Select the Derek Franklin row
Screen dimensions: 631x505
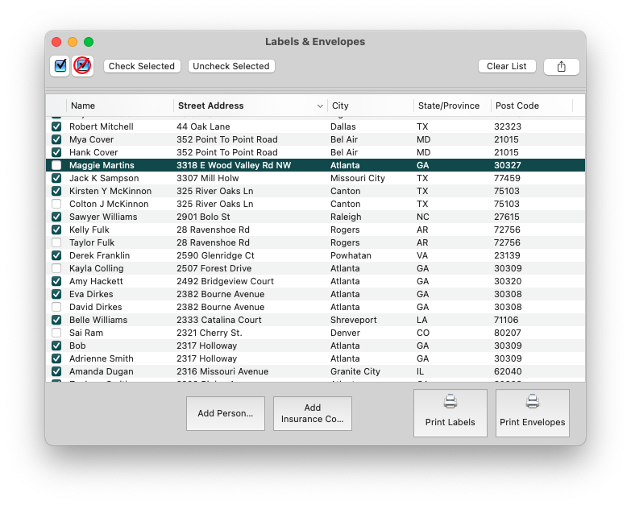(242, 255)
